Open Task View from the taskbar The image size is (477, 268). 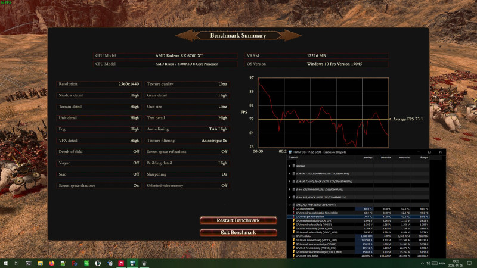pyautogui.click(x=17, y=263)
